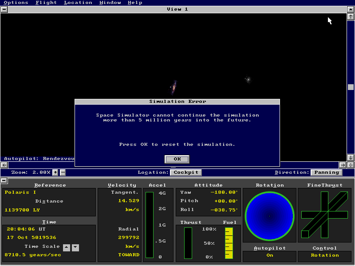Click the vertical pan scrollbar thumb

pyautogui.click(x=351, y=87)
